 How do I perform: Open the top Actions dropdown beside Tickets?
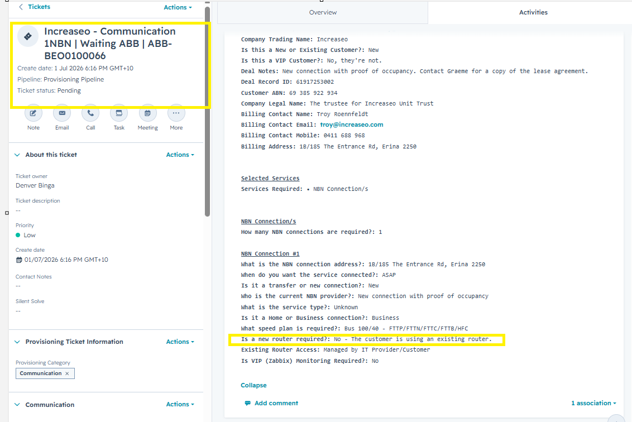click(178, 7)
